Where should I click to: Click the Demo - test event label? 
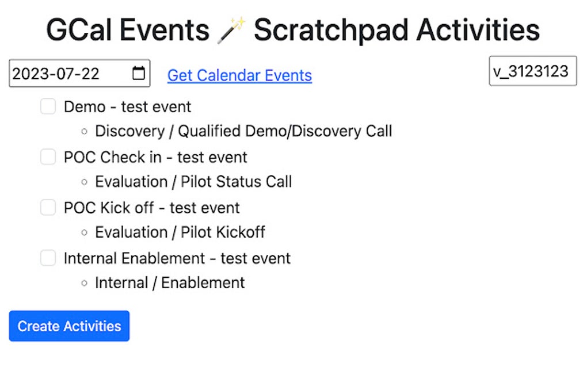[127, 107]
